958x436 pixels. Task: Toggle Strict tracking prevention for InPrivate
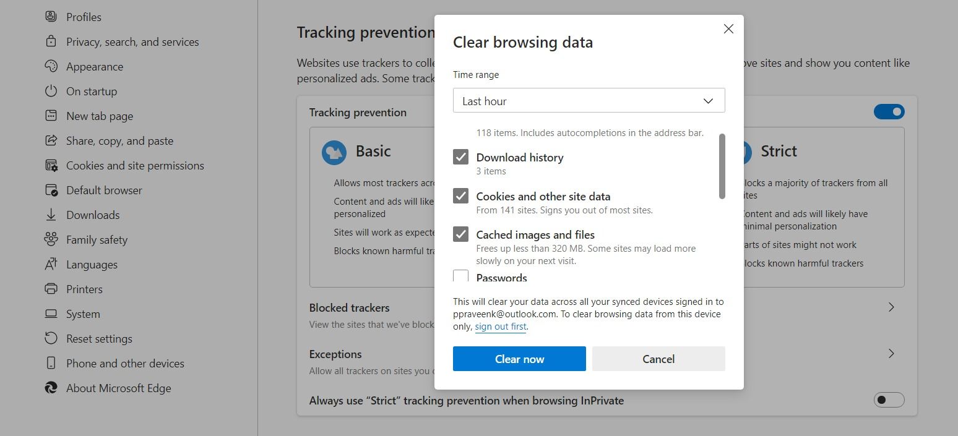pyautogui.click(x=889, y=400)
